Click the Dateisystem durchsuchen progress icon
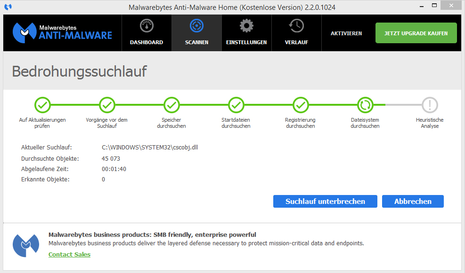The image size is (465, 273). click(x=365, y=105)
